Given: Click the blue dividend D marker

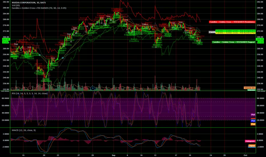Looking at the screenshot, I should click(x=93, y=88).
